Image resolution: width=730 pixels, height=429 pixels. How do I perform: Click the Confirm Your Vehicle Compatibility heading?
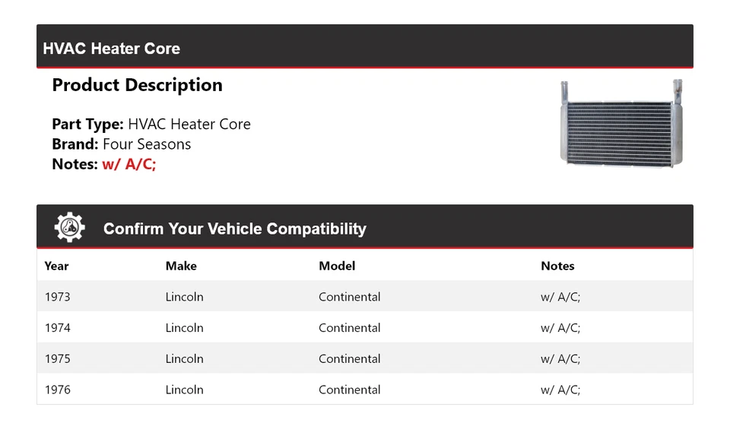pos(234,229)
